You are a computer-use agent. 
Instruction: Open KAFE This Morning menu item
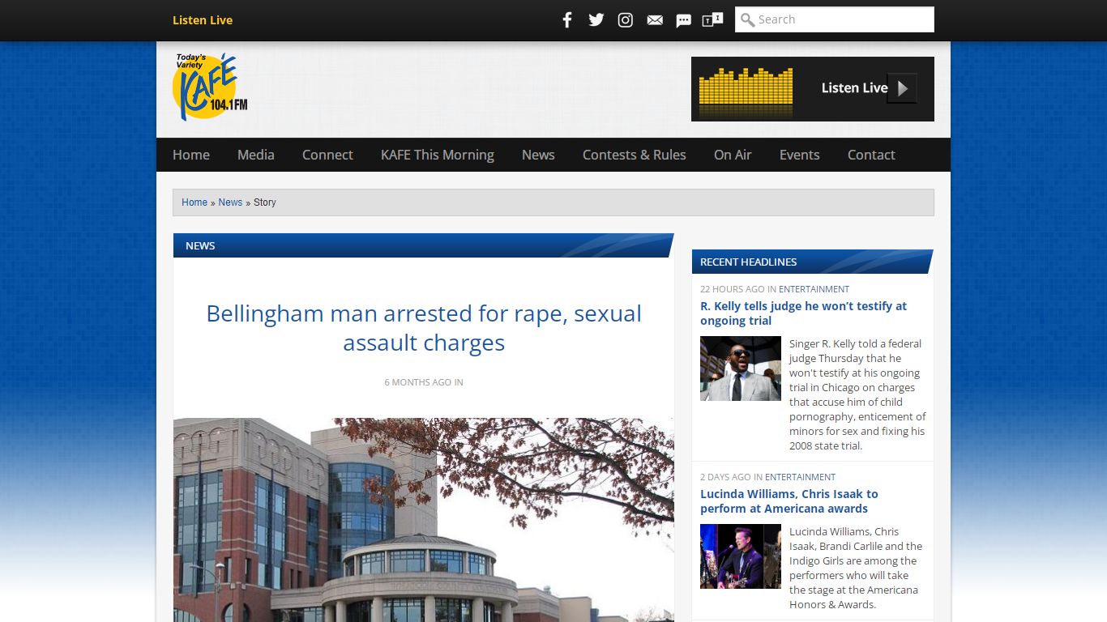click(438, 155)
